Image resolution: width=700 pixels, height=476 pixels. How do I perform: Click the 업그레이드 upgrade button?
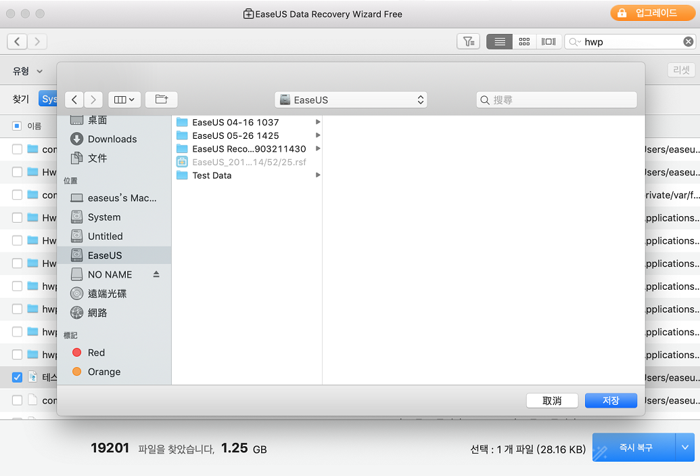coord(652,13)
